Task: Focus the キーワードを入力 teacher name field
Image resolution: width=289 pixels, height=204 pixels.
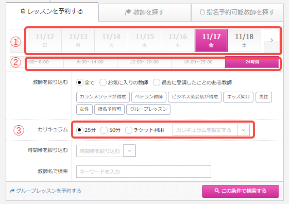Action: click(144, 172)
